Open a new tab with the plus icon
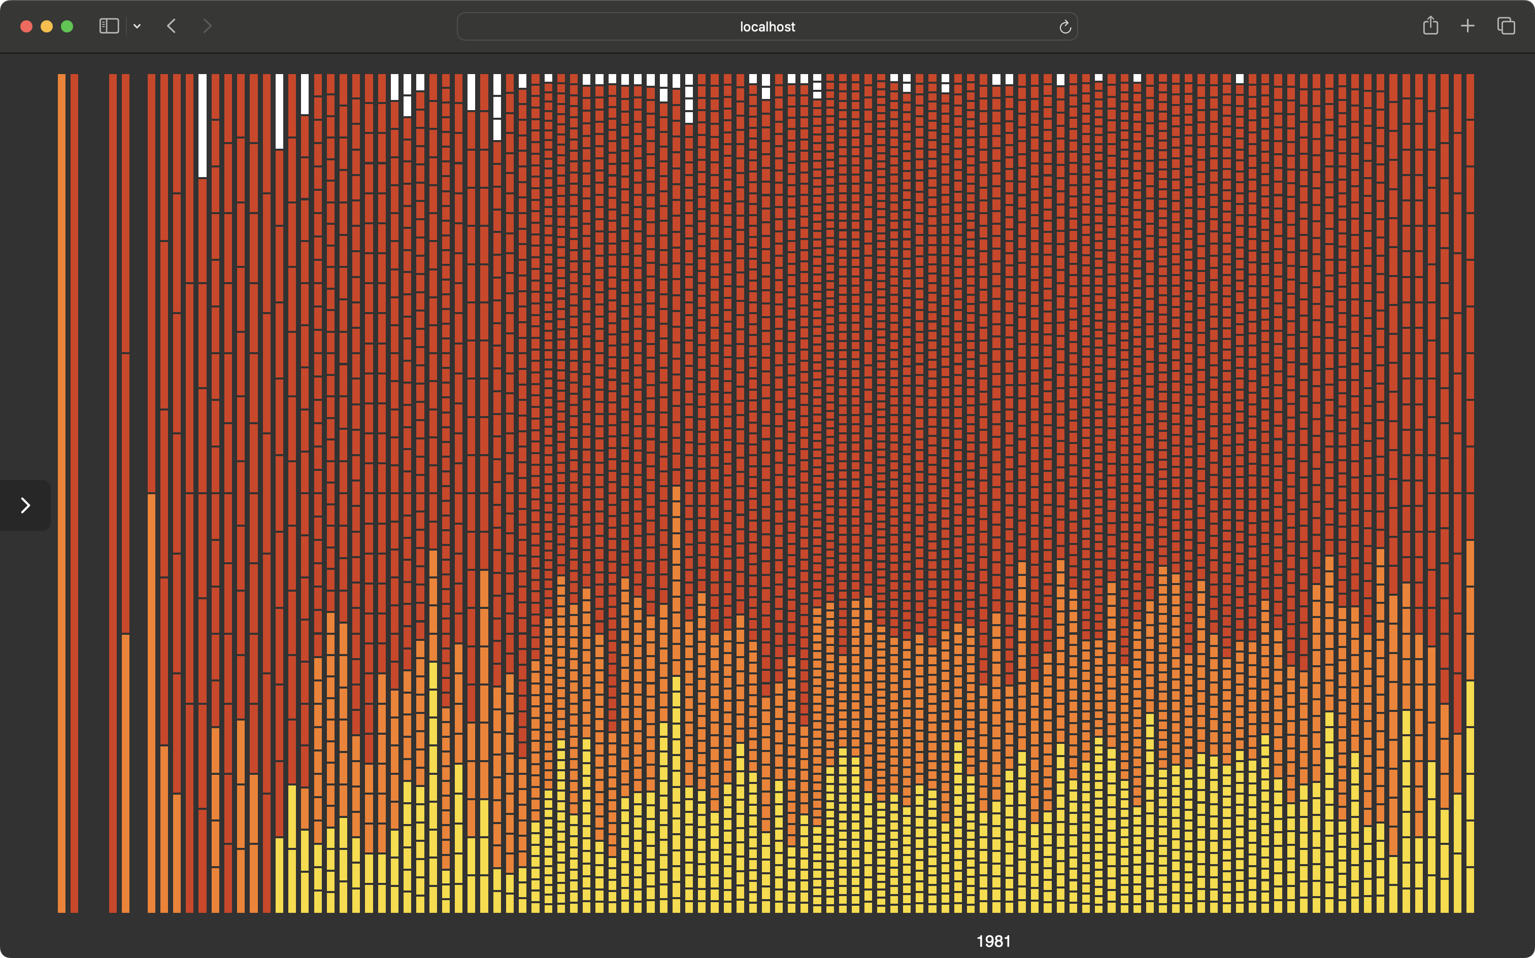Screen dimensions: 1535x958 pos(1467,26)
